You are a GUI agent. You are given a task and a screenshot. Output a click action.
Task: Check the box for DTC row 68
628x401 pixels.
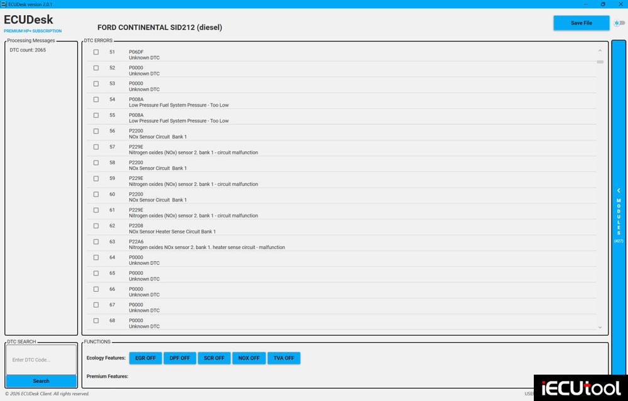pos(96,321)
